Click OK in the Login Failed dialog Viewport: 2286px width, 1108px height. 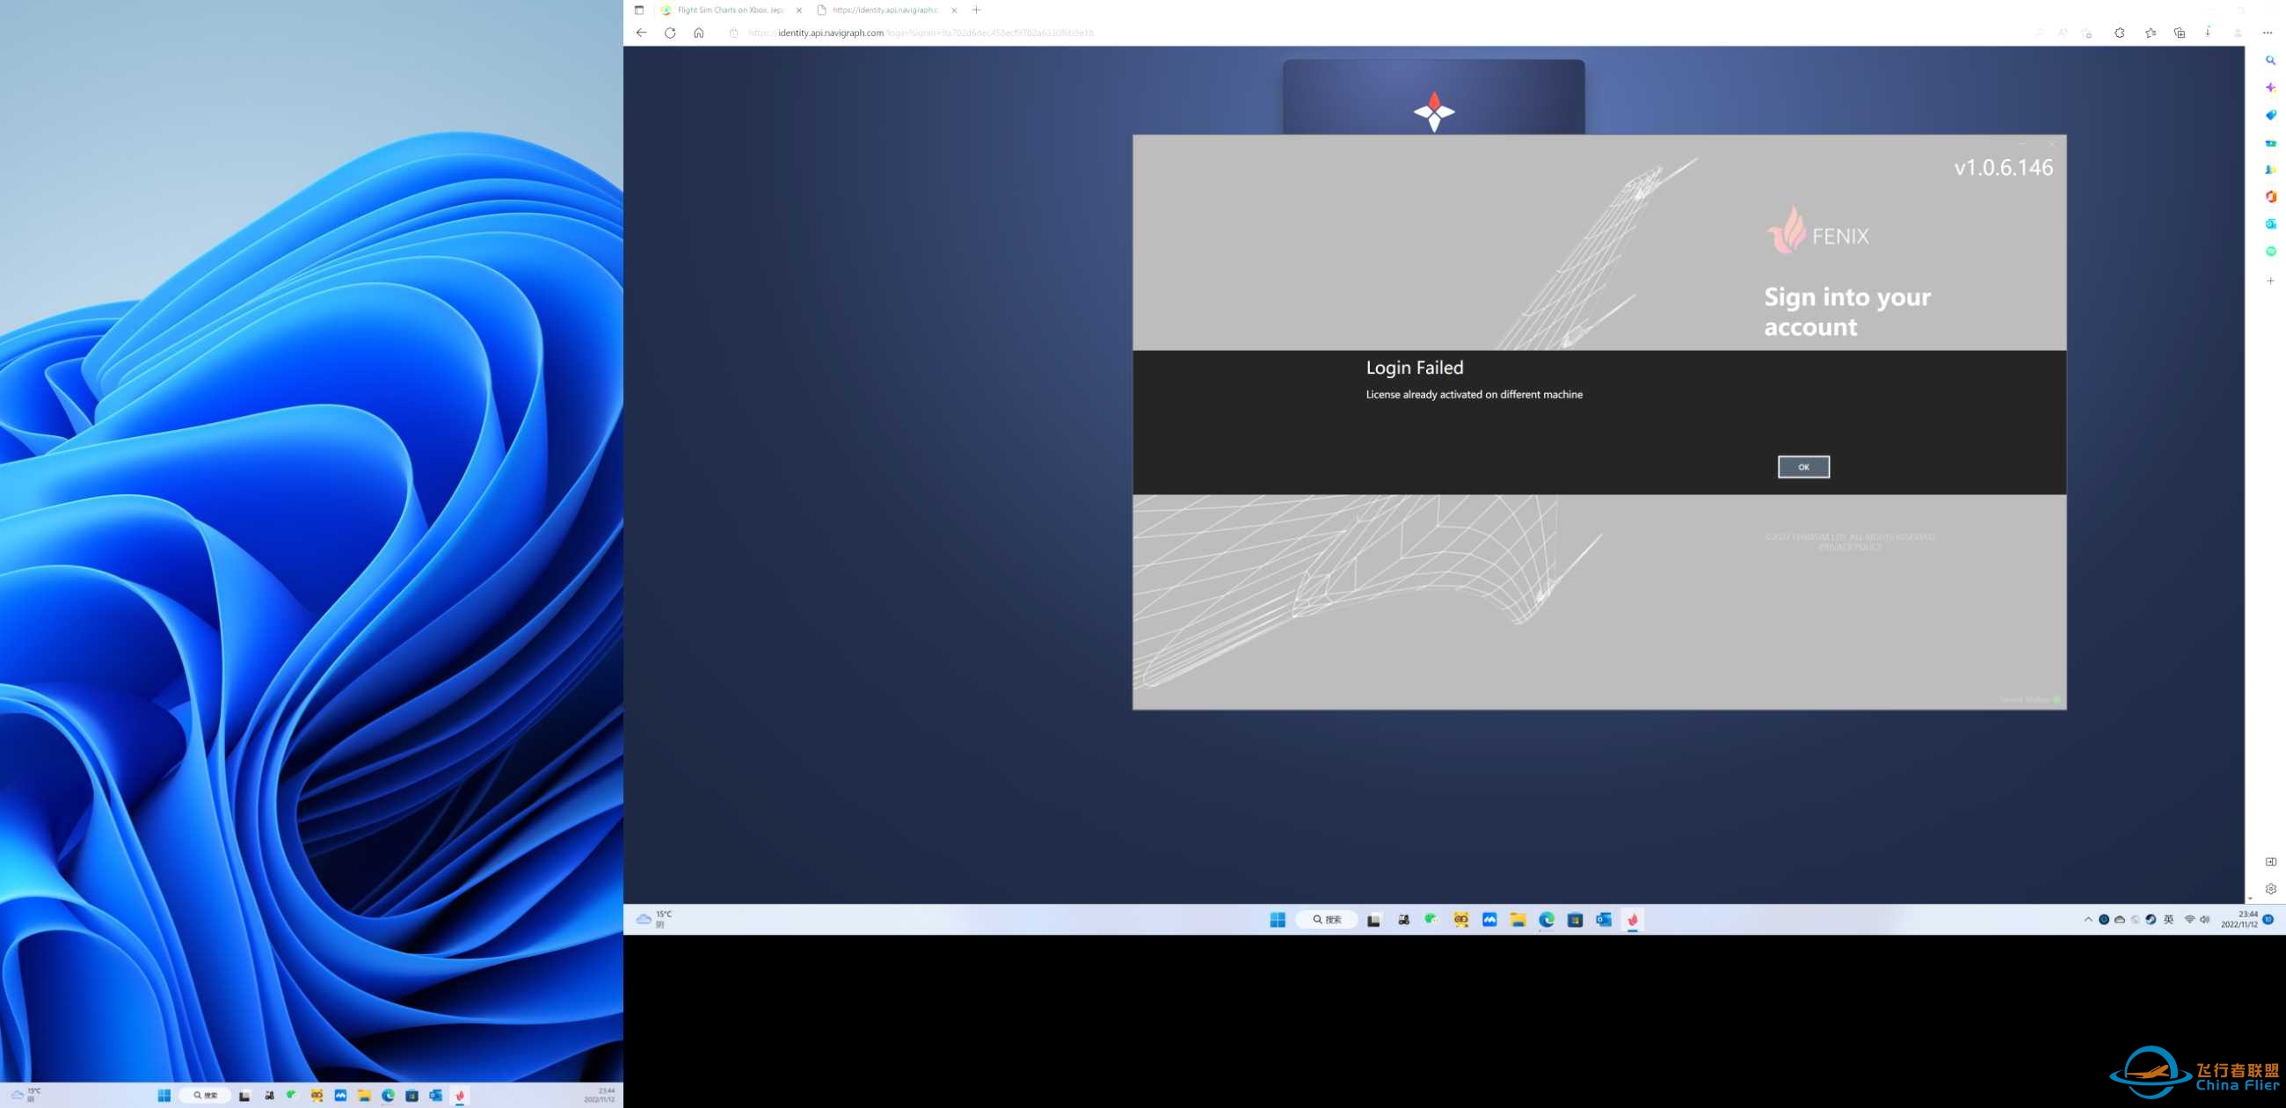[1803, 467]
